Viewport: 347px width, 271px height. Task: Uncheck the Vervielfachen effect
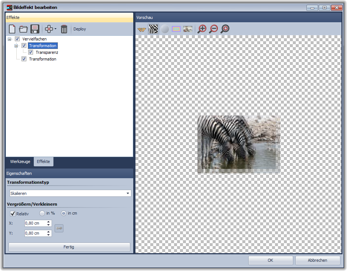pos(17,39)
